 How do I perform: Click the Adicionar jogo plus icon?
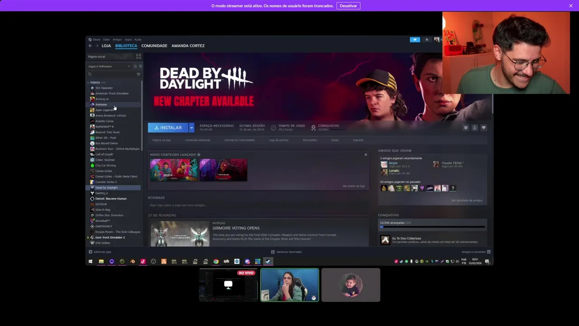(x=90, y=252)
